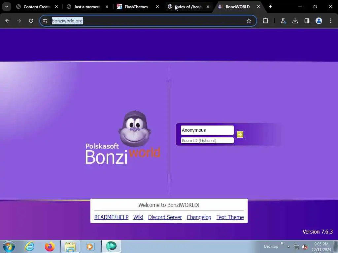Go forward in browser history

(19, 21)
